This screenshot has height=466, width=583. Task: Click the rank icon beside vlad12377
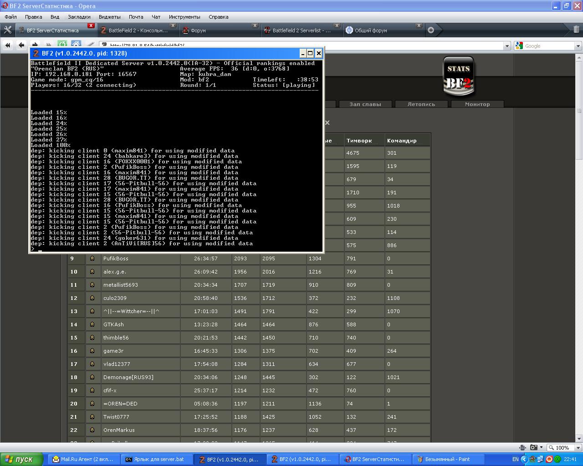[92, 364]
